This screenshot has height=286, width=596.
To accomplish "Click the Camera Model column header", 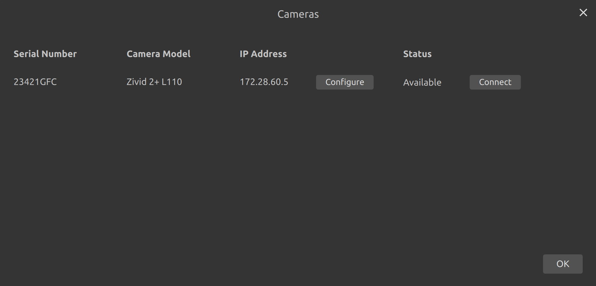I will (158, 54).
